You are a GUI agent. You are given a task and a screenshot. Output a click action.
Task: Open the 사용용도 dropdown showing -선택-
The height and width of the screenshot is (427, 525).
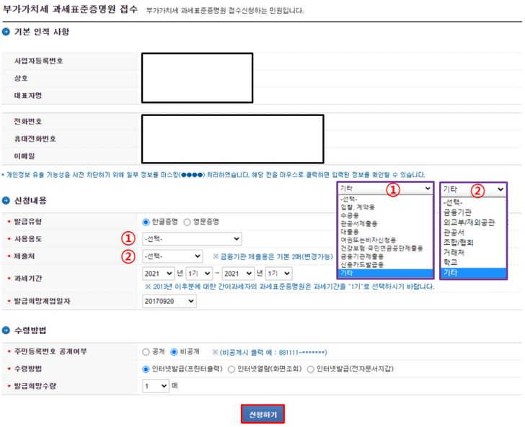point(192,239)
